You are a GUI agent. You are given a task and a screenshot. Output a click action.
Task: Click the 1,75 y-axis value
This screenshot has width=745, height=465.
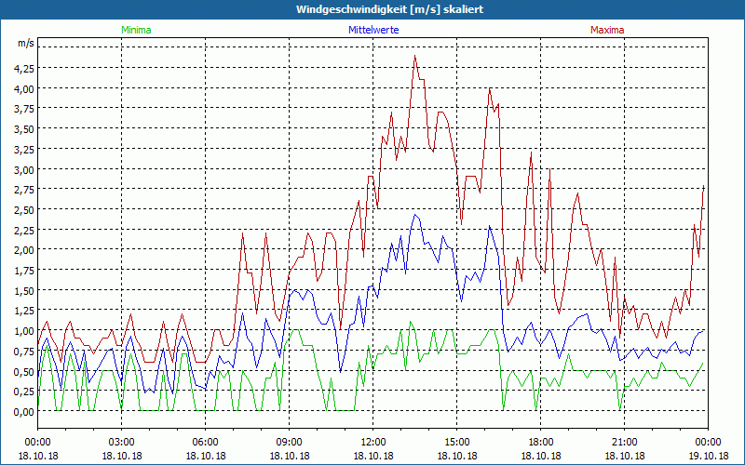pyautogui.click(x=24, y=270)
